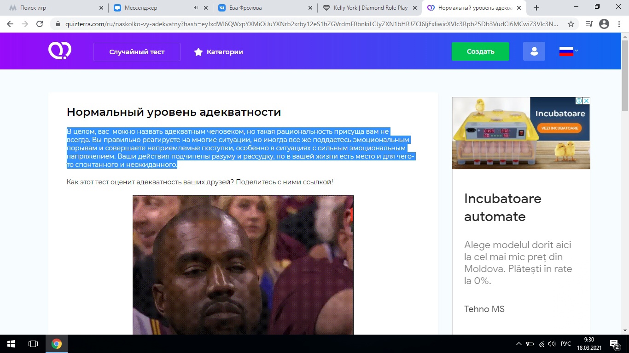The height and width of the screenshot is (353, 629).
Task: Open Chrome profile avatar icon
Action: 604,24
